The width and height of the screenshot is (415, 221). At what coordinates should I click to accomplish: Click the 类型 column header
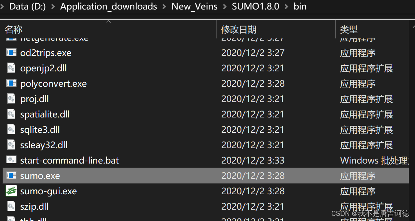[349, 29]
